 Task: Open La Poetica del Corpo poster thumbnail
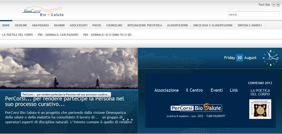pos(260,109)
